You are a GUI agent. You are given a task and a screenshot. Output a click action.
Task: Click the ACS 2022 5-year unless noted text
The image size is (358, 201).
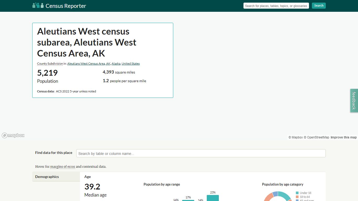tap(76, 91)
